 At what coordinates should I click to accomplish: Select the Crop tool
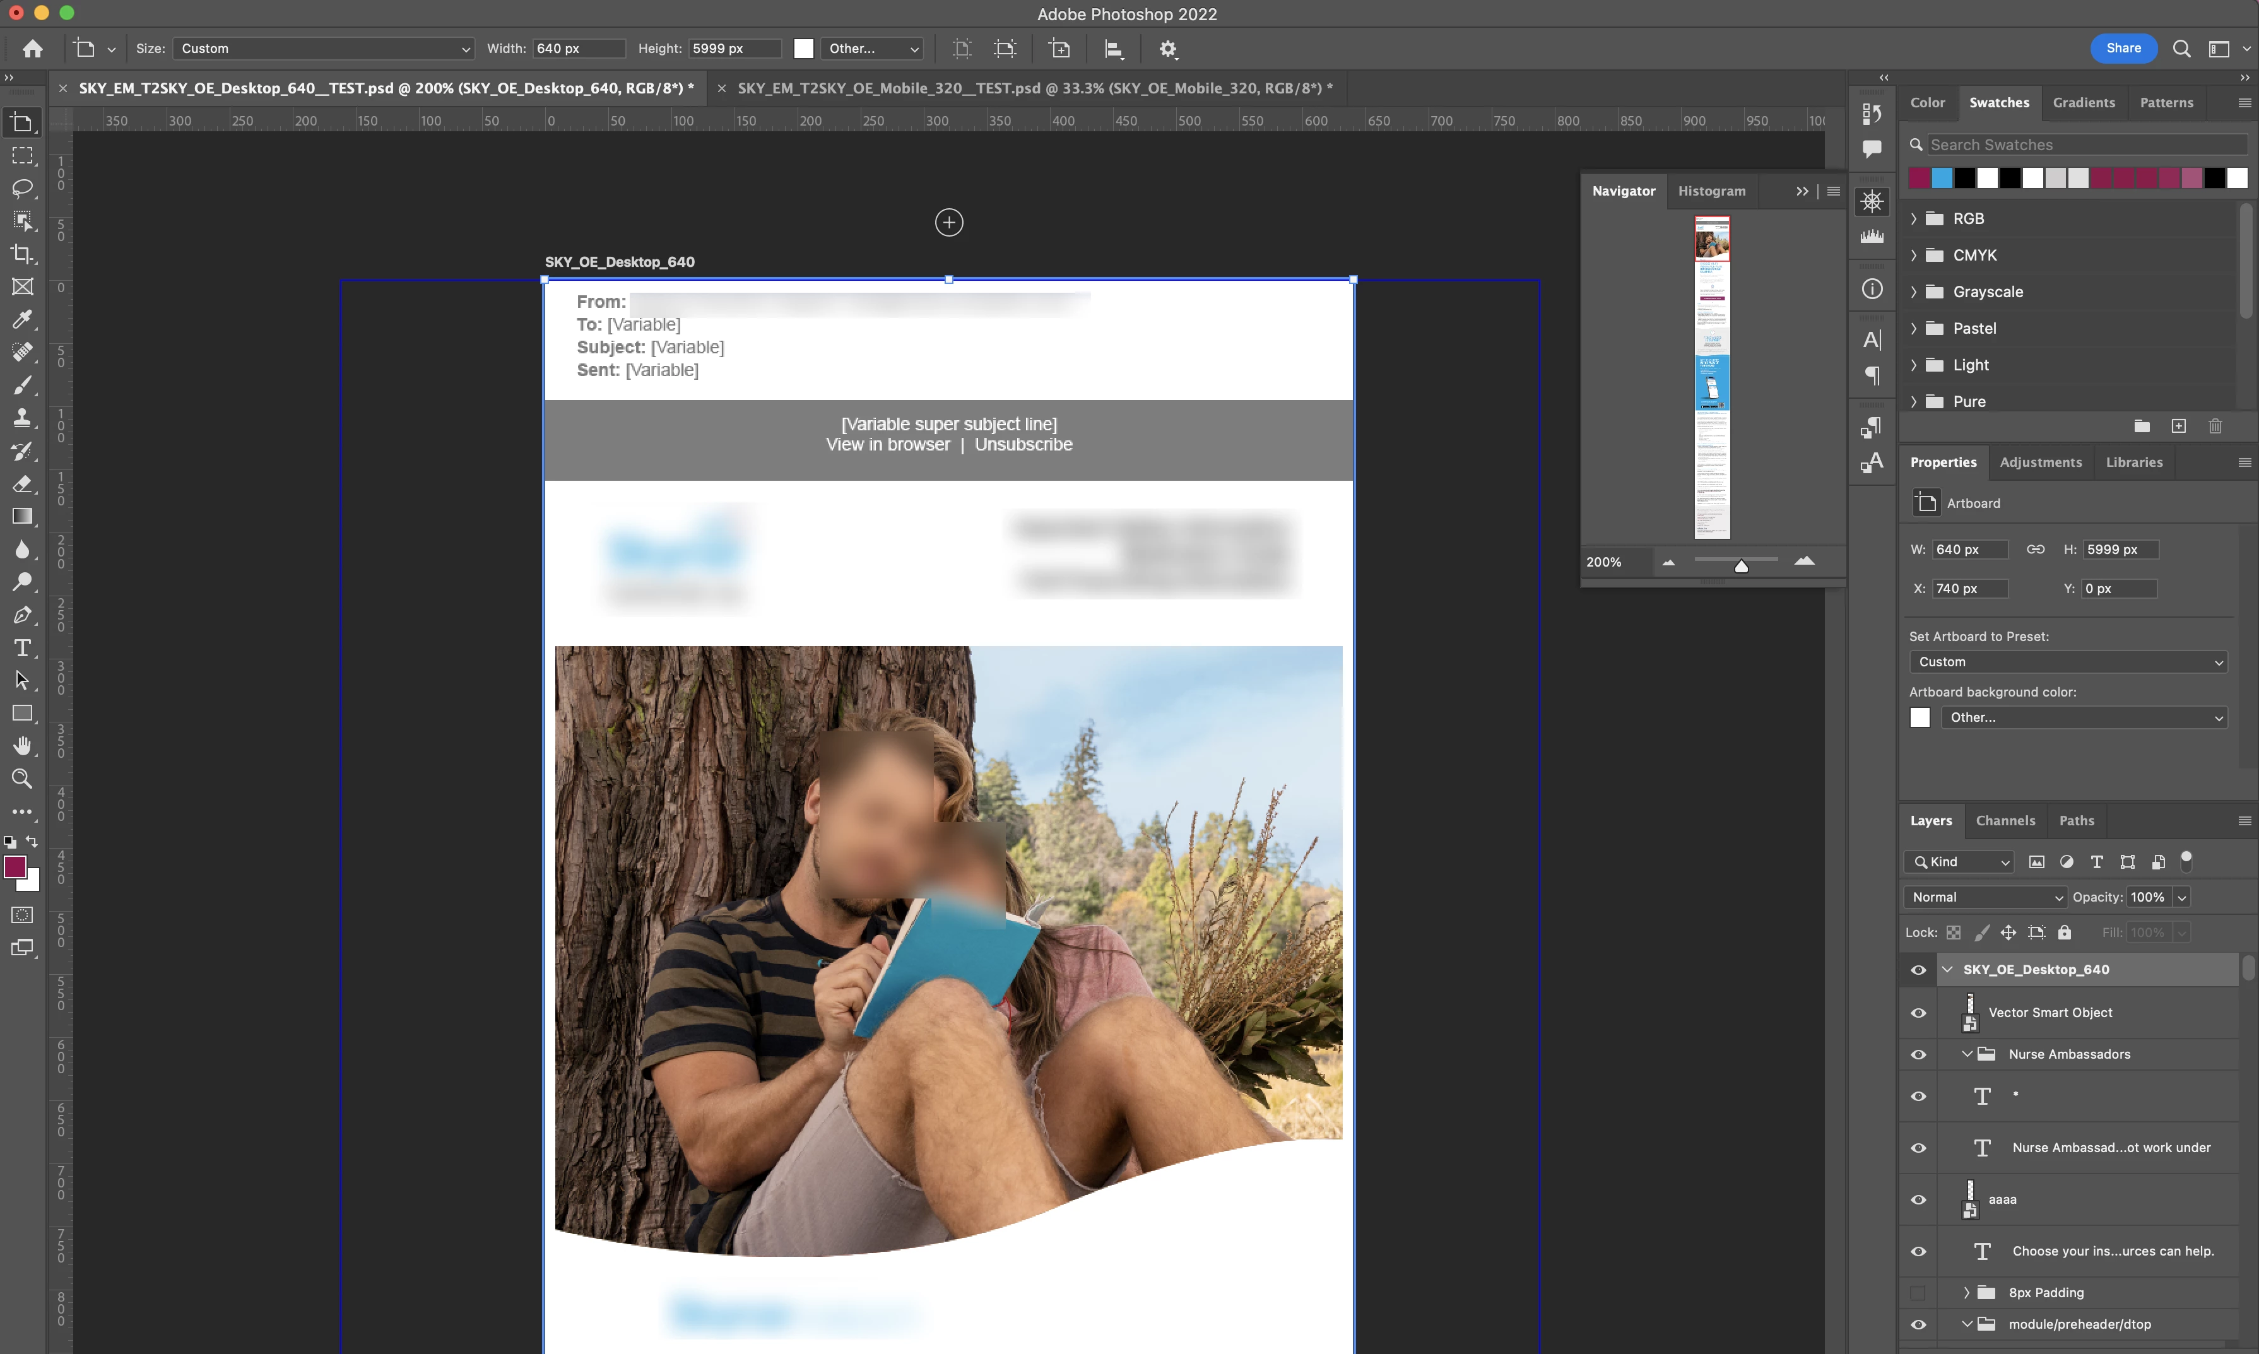pos(22,254)
